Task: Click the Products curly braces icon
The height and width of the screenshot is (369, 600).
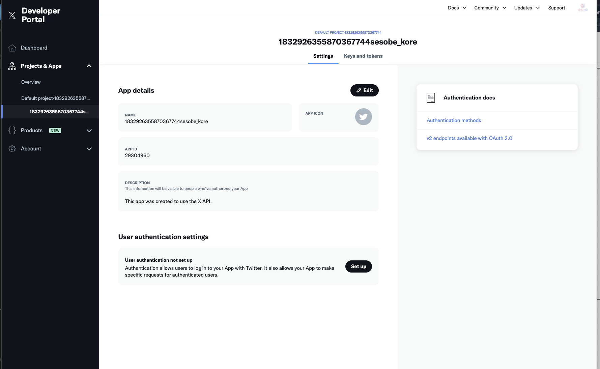Action: pos(12,131)
